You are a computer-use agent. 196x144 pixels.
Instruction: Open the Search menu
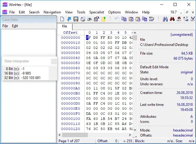click(34, 12)
